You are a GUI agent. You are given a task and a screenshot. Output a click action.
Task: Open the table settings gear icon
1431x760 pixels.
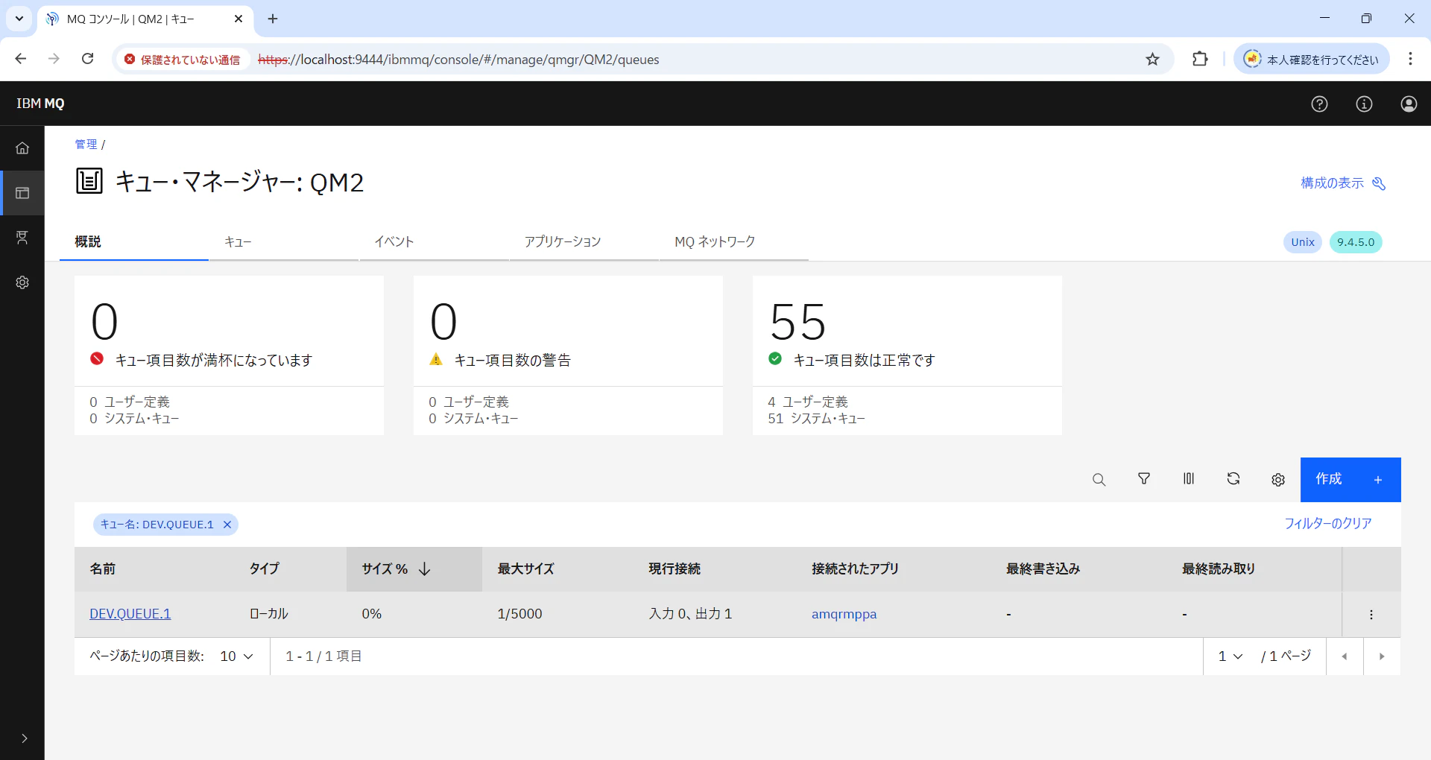tap(1278, 480)
